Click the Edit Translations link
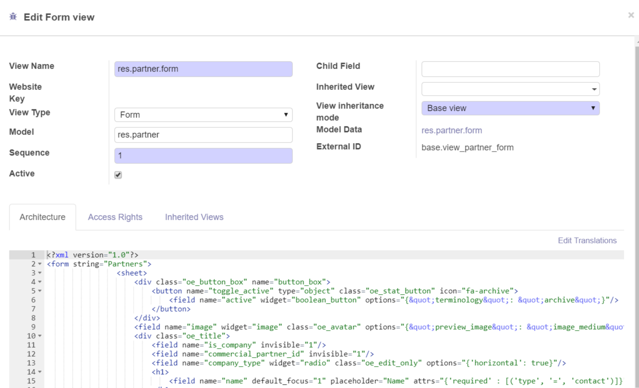Screen dimensions: 639x388 pyautogui.click(x=587, y=241)
